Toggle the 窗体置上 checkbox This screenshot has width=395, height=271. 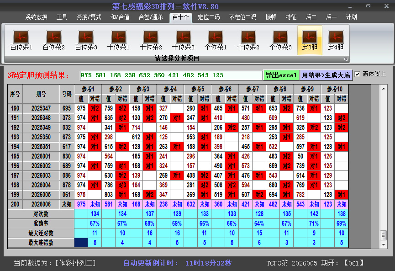[358, 74]
